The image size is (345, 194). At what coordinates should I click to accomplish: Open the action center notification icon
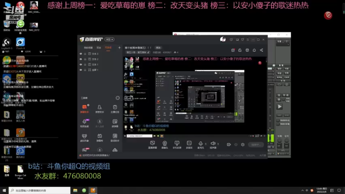pyautogui.click(x=339, y=190)
